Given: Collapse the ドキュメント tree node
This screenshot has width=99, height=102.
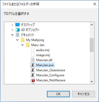Looking at the screenshot, I should (12, 35).
